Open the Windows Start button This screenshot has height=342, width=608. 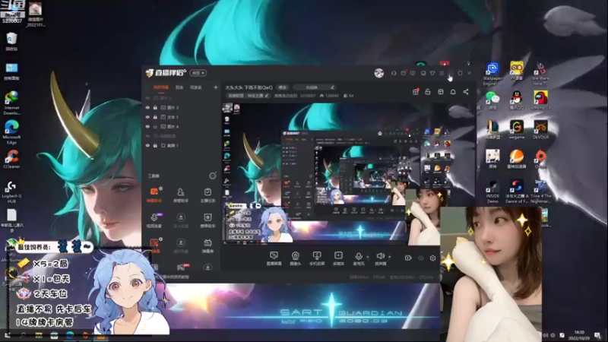click(x=8, y=335)
